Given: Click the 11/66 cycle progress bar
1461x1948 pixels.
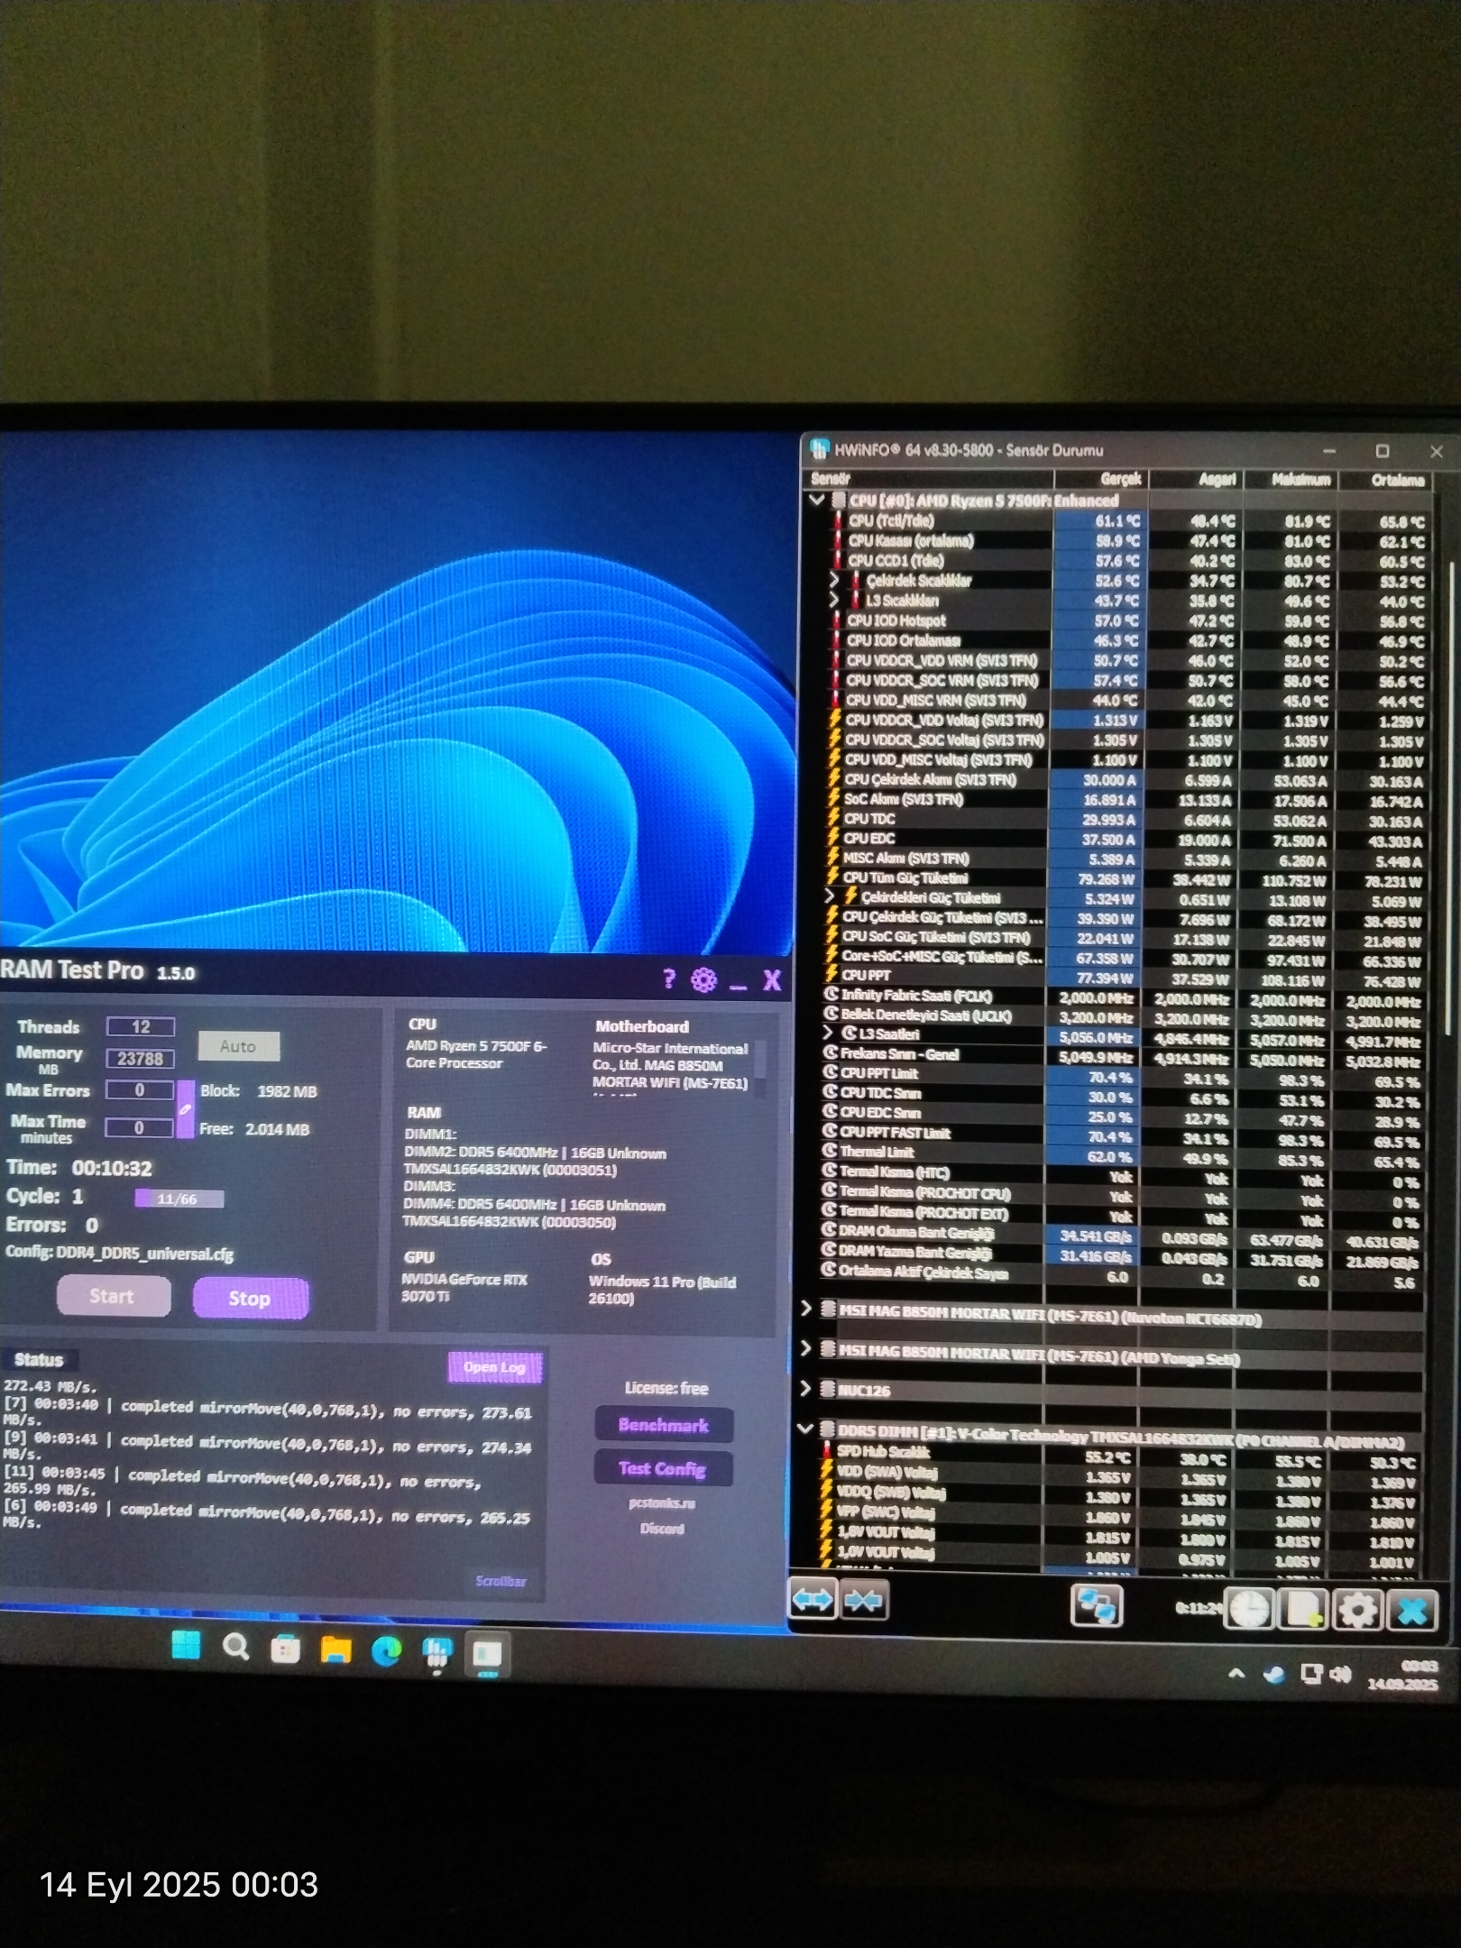Looking at the screenshot, I should pyautogui.click(x=179, y=1199).
